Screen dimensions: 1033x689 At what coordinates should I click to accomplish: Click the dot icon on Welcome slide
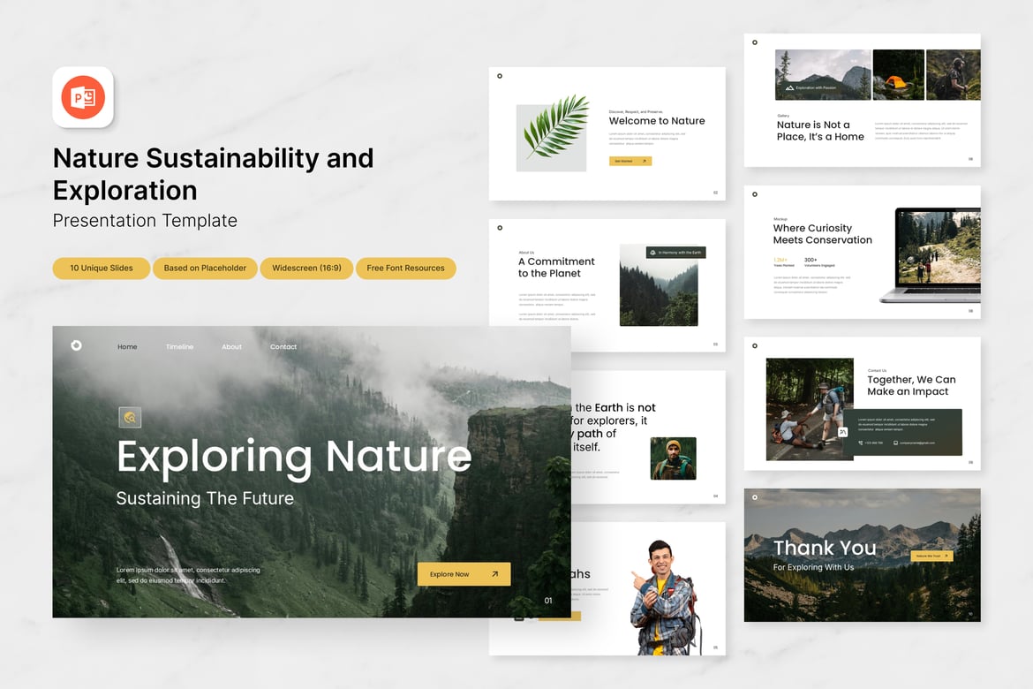point(500,76)
